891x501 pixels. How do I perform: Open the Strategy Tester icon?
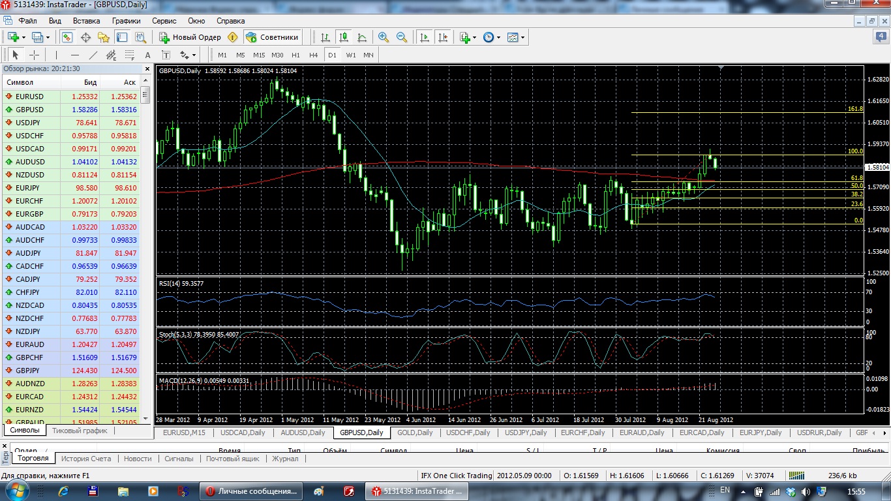pos(140,37)
